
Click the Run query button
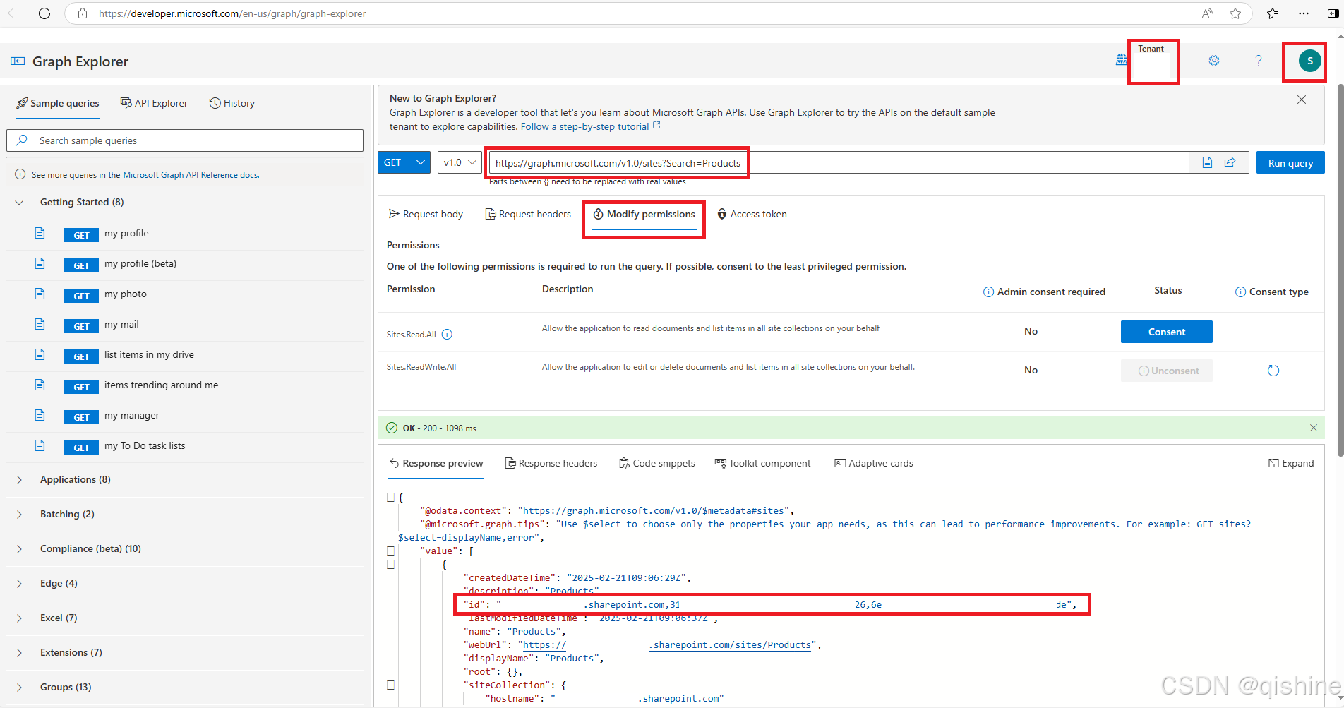tap(1290, 162)
